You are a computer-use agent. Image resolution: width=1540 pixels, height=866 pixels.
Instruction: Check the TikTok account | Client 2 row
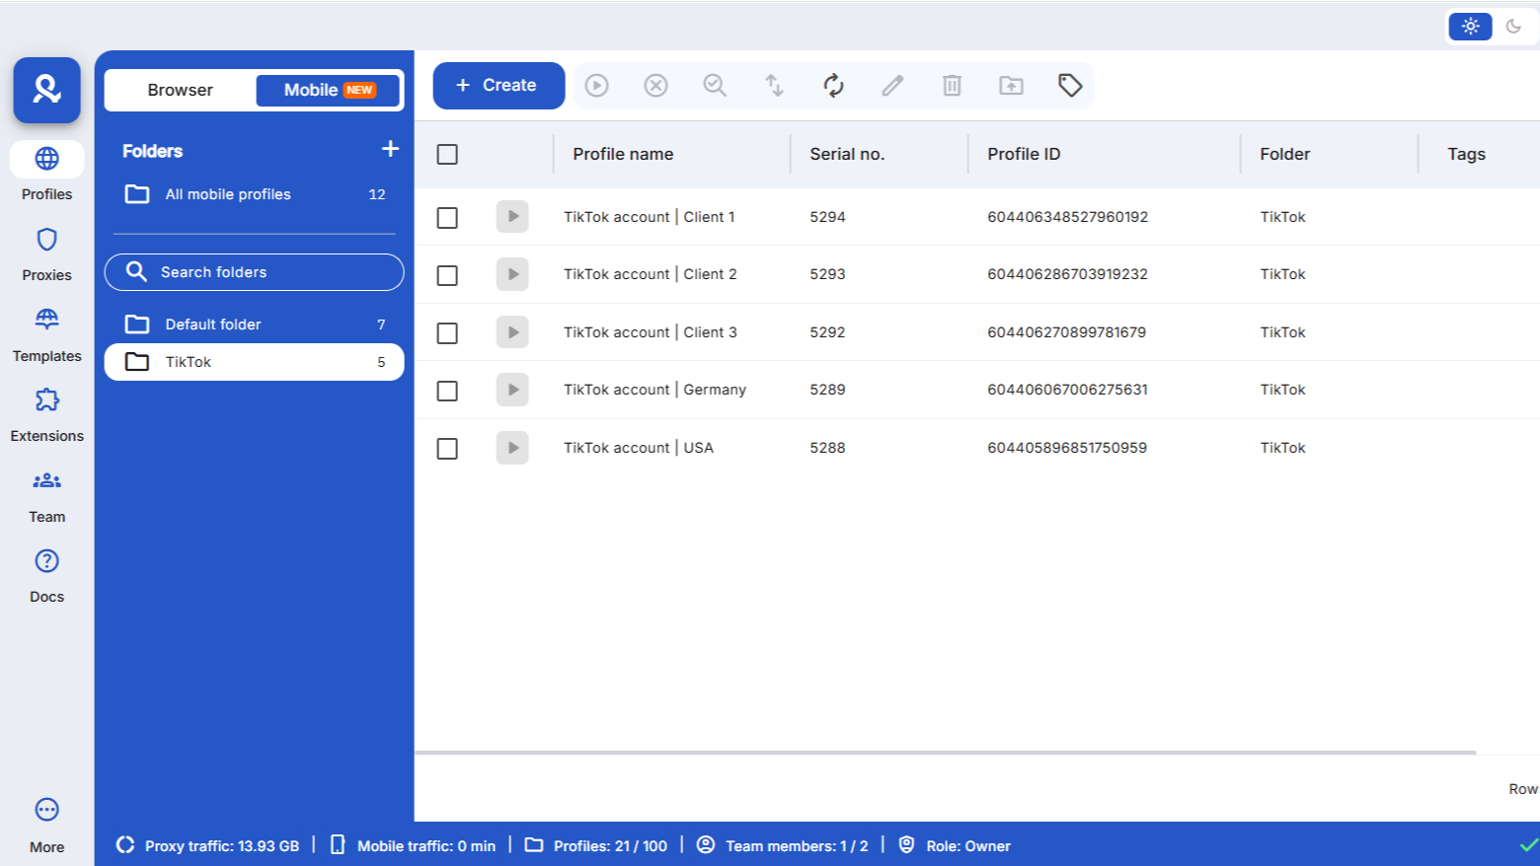(446, 274)
